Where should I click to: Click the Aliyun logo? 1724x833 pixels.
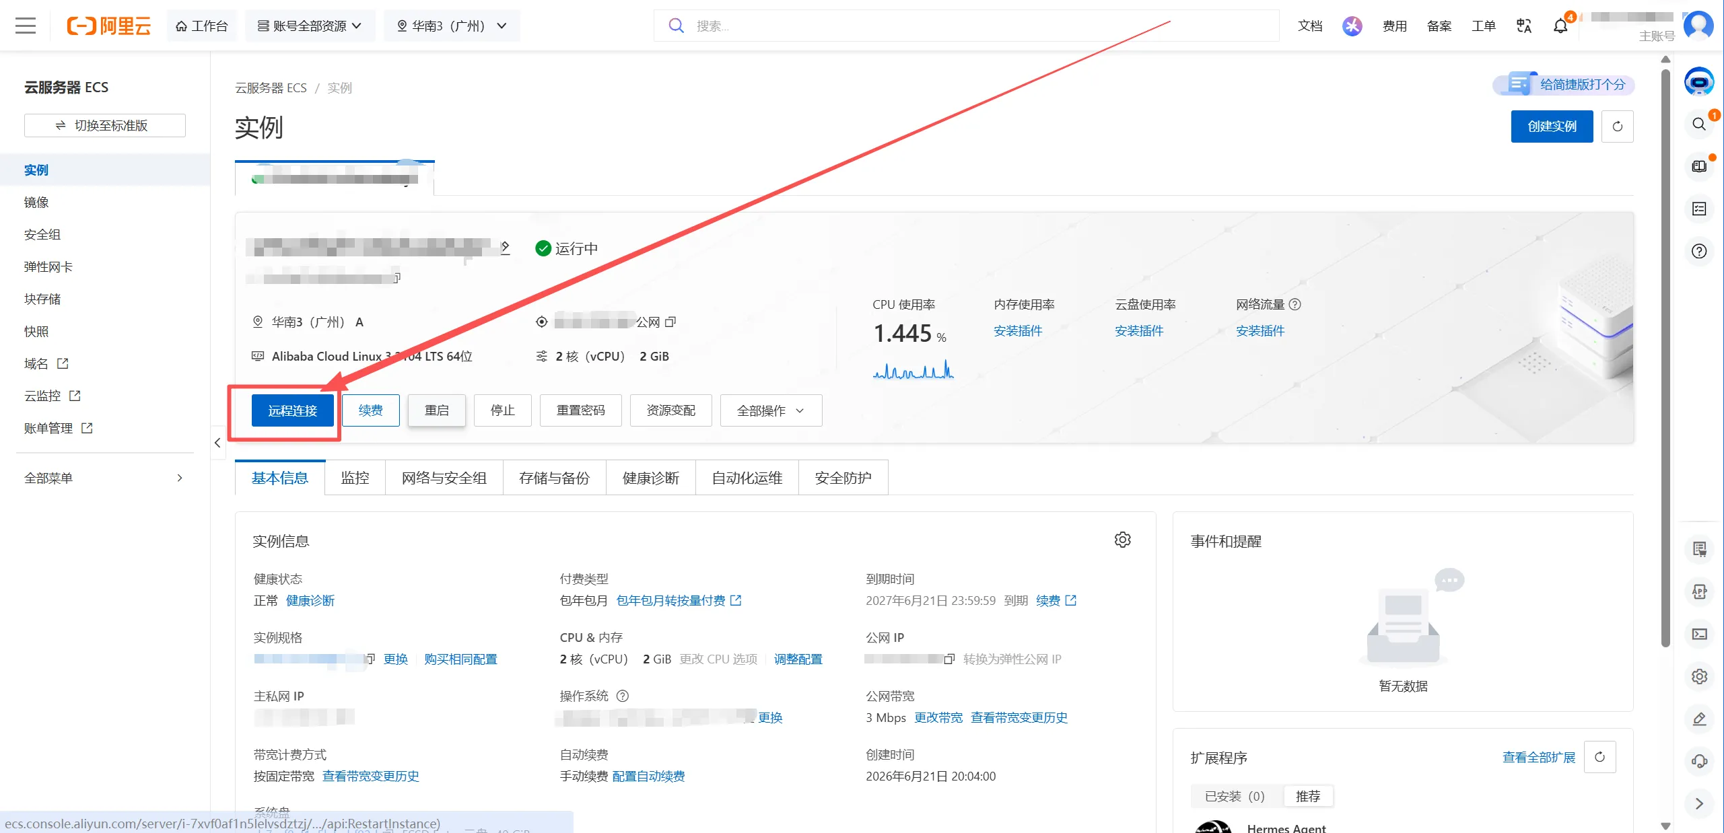pyautogui.click(x=108, y=26)
